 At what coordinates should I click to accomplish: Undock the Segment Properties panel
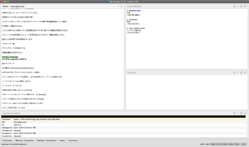241,113
